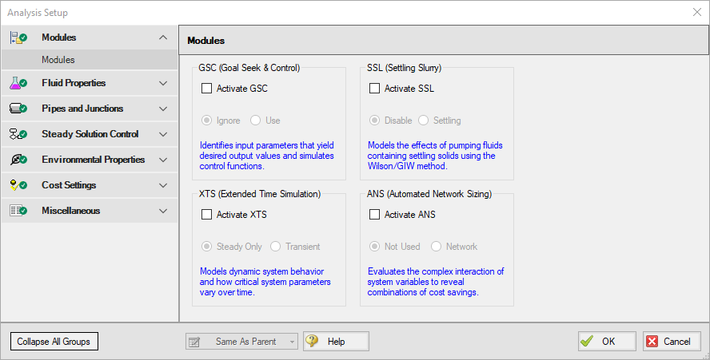Check the Activate SSL option
Screen dimensions: 710x360
(x=375, y=89)
